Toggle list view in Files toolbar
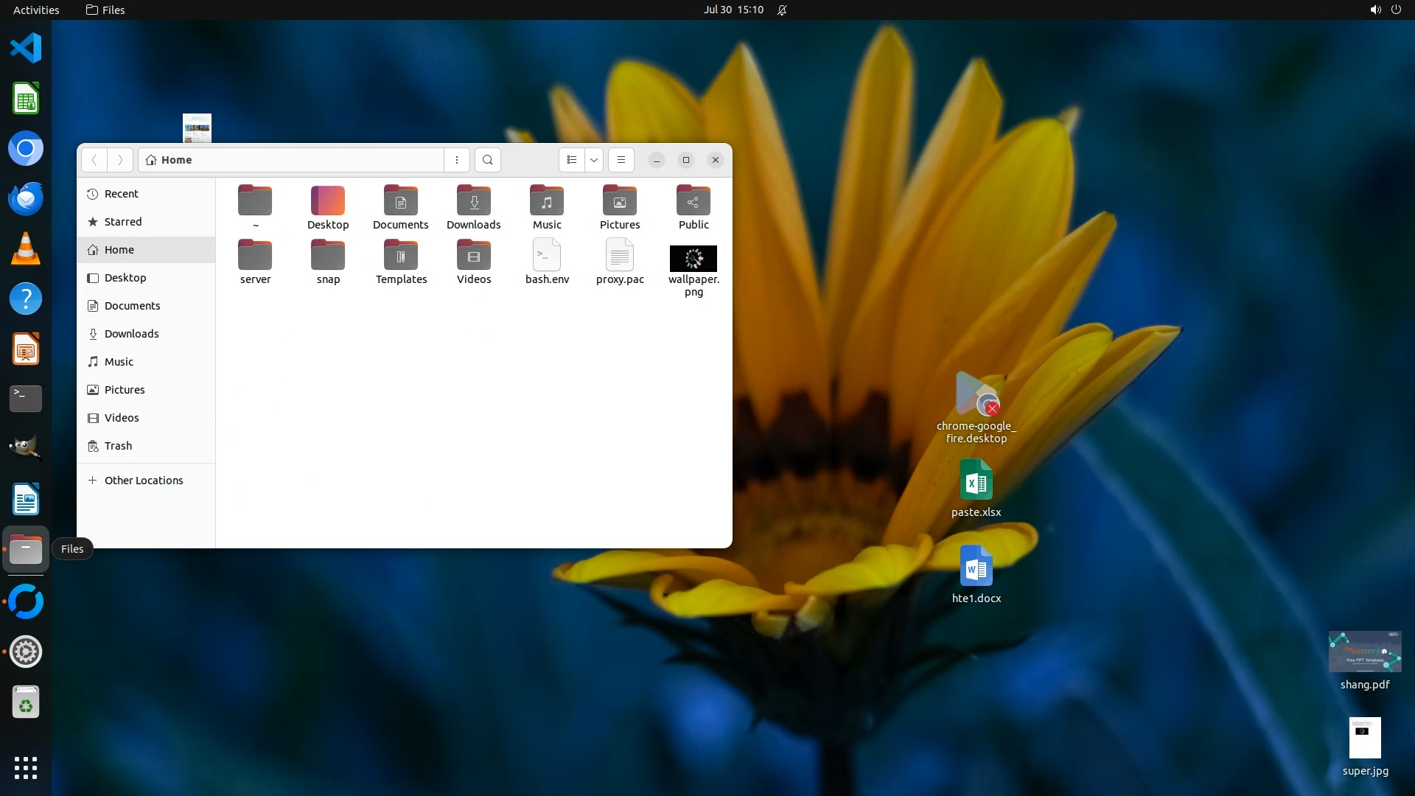This screenshot has width=1415, height=796. (x=572, y=160)
